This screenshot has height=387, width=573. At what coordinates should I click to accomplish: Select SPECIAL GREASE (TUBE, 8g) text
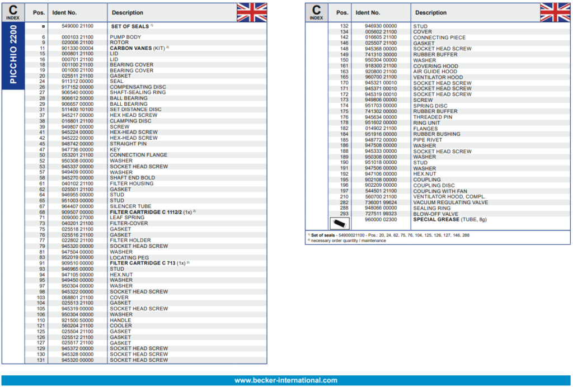click(x=450, y=220)
